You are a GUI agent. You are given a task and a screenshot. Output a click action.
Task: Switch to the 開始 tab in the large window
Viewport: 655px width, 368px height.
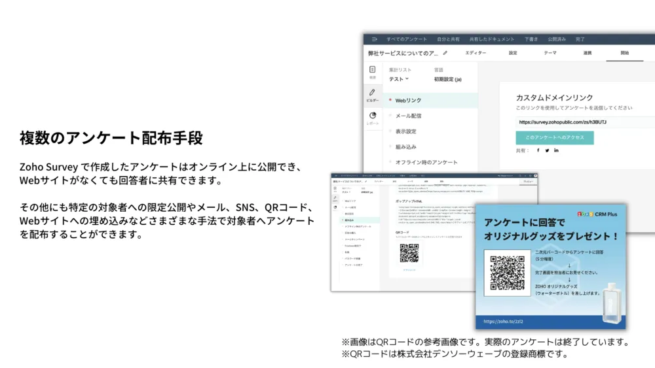pyautogui.click(x=624, y=53)
